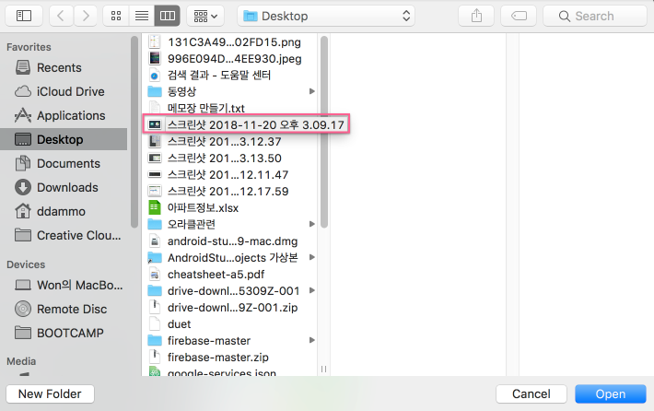
Task: Switch to column view
Action: (x=168, y=16)
